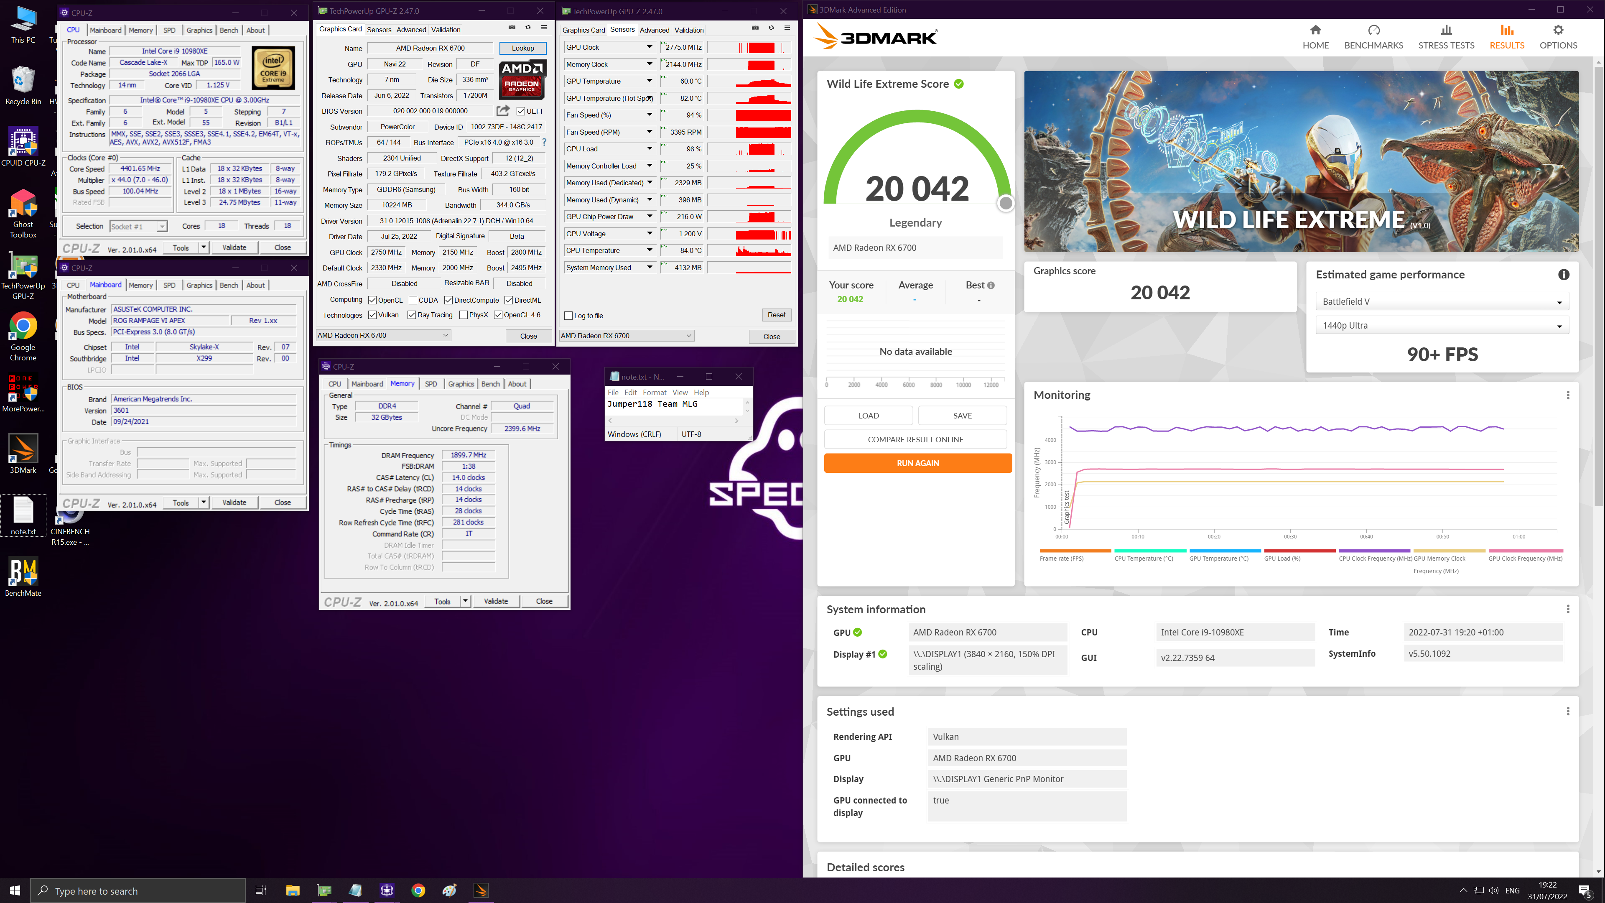Screen dimensions: 1605x903
Task: Expand Fan Speed (RPM) sensor dropdown
Action: pos(649,132)
